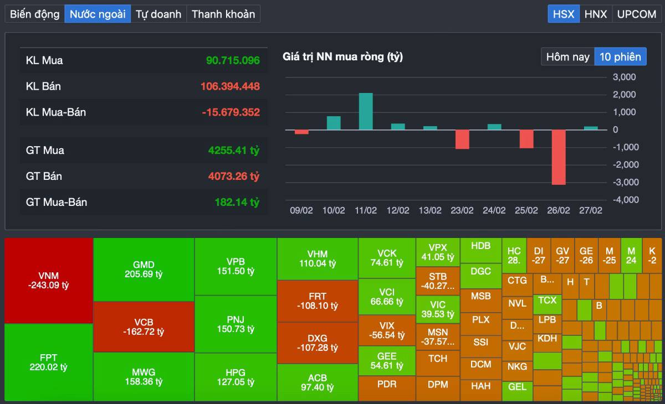The width and height of the screenshot is (665, 404).
Task: Click the VHM 110.04 tỷ tile
Action: [318, 259]
